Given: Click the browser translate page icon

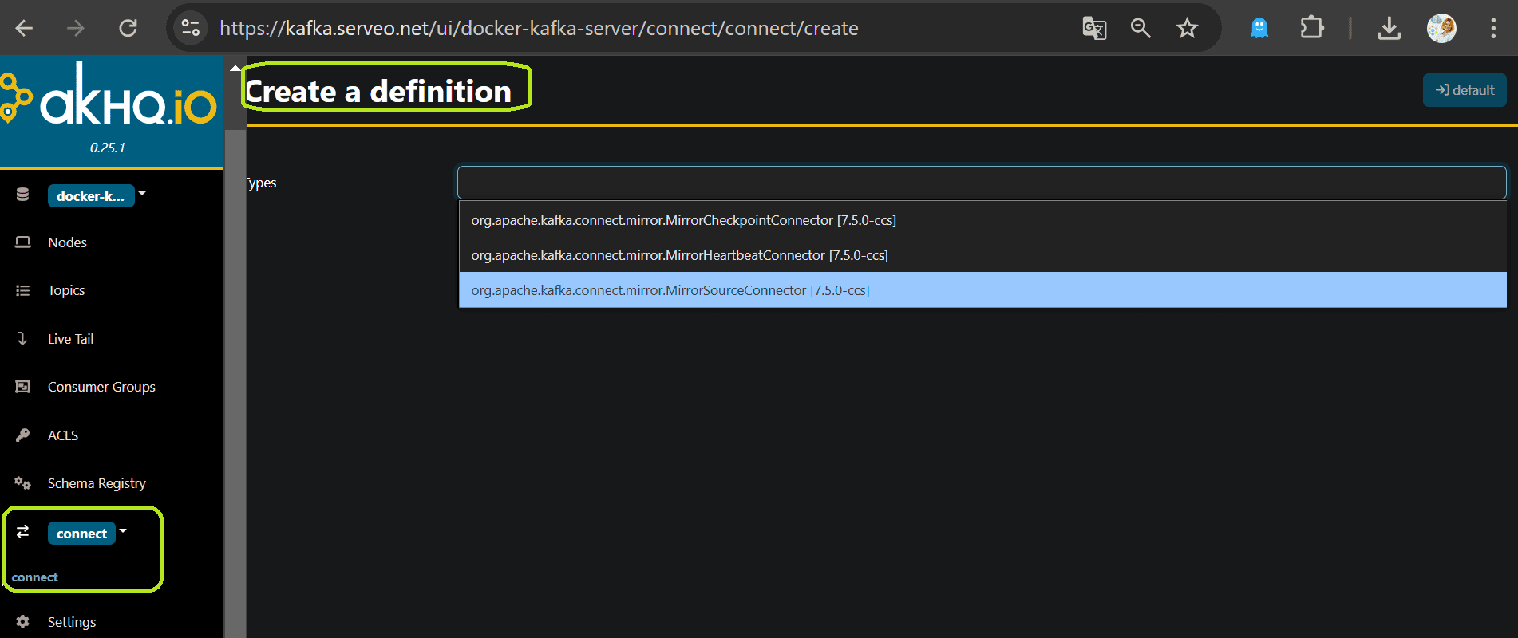Looking at the screenshot, I should pos(1094,29).
